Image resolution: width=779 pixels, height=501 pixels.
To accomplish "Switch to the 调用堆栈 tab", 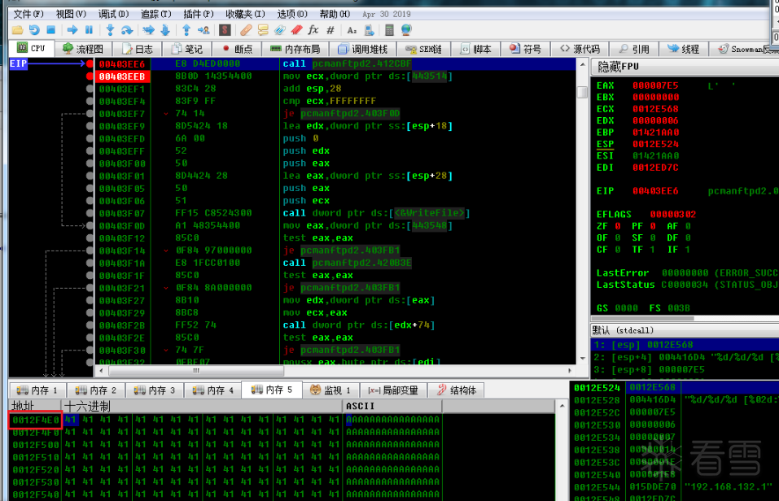I will [363, 49].
